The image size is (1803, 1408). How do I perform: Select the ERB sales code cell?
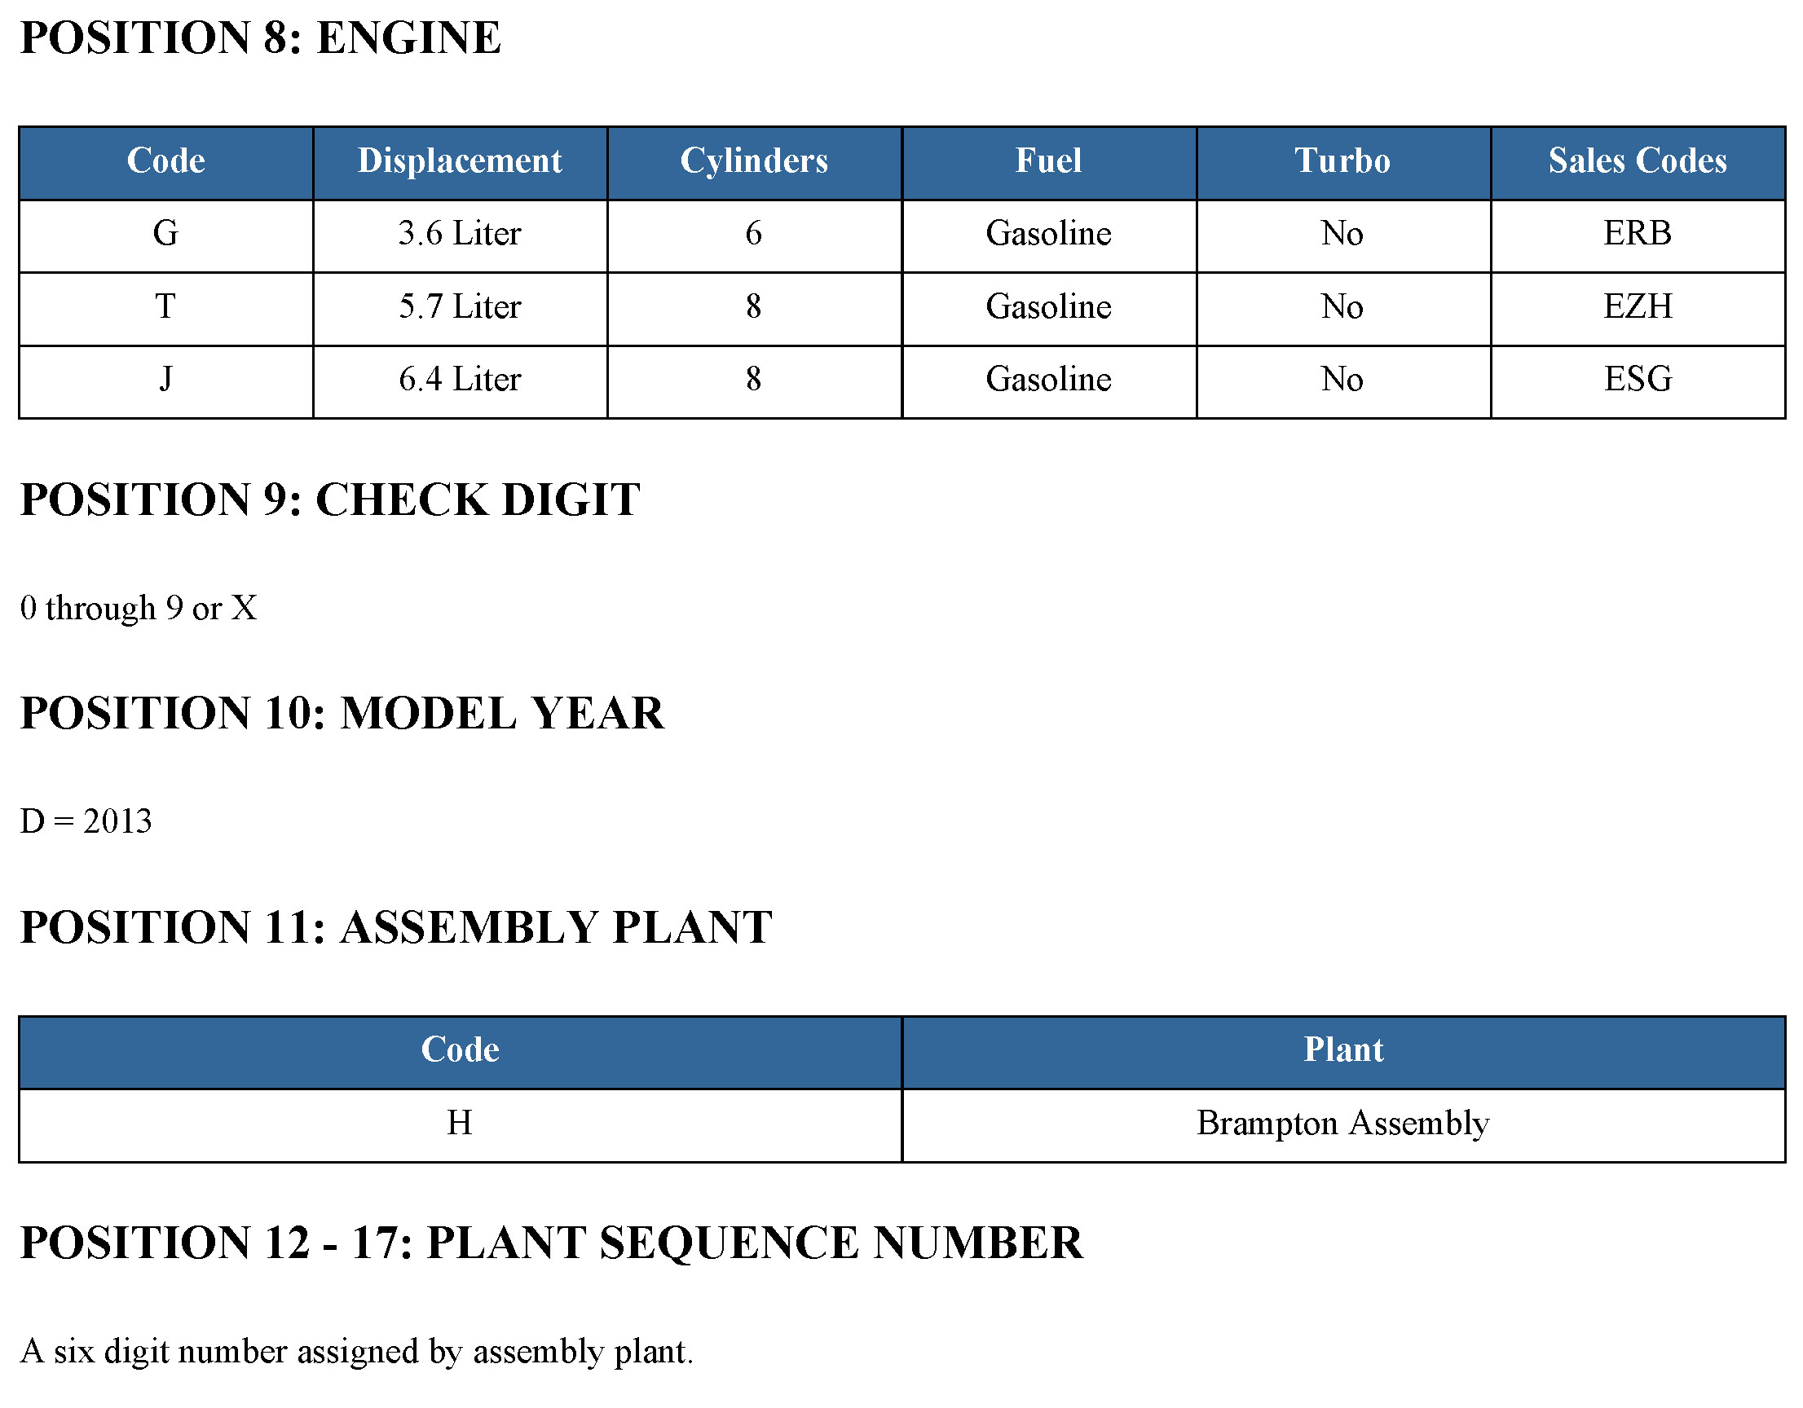coord(1637,234)
